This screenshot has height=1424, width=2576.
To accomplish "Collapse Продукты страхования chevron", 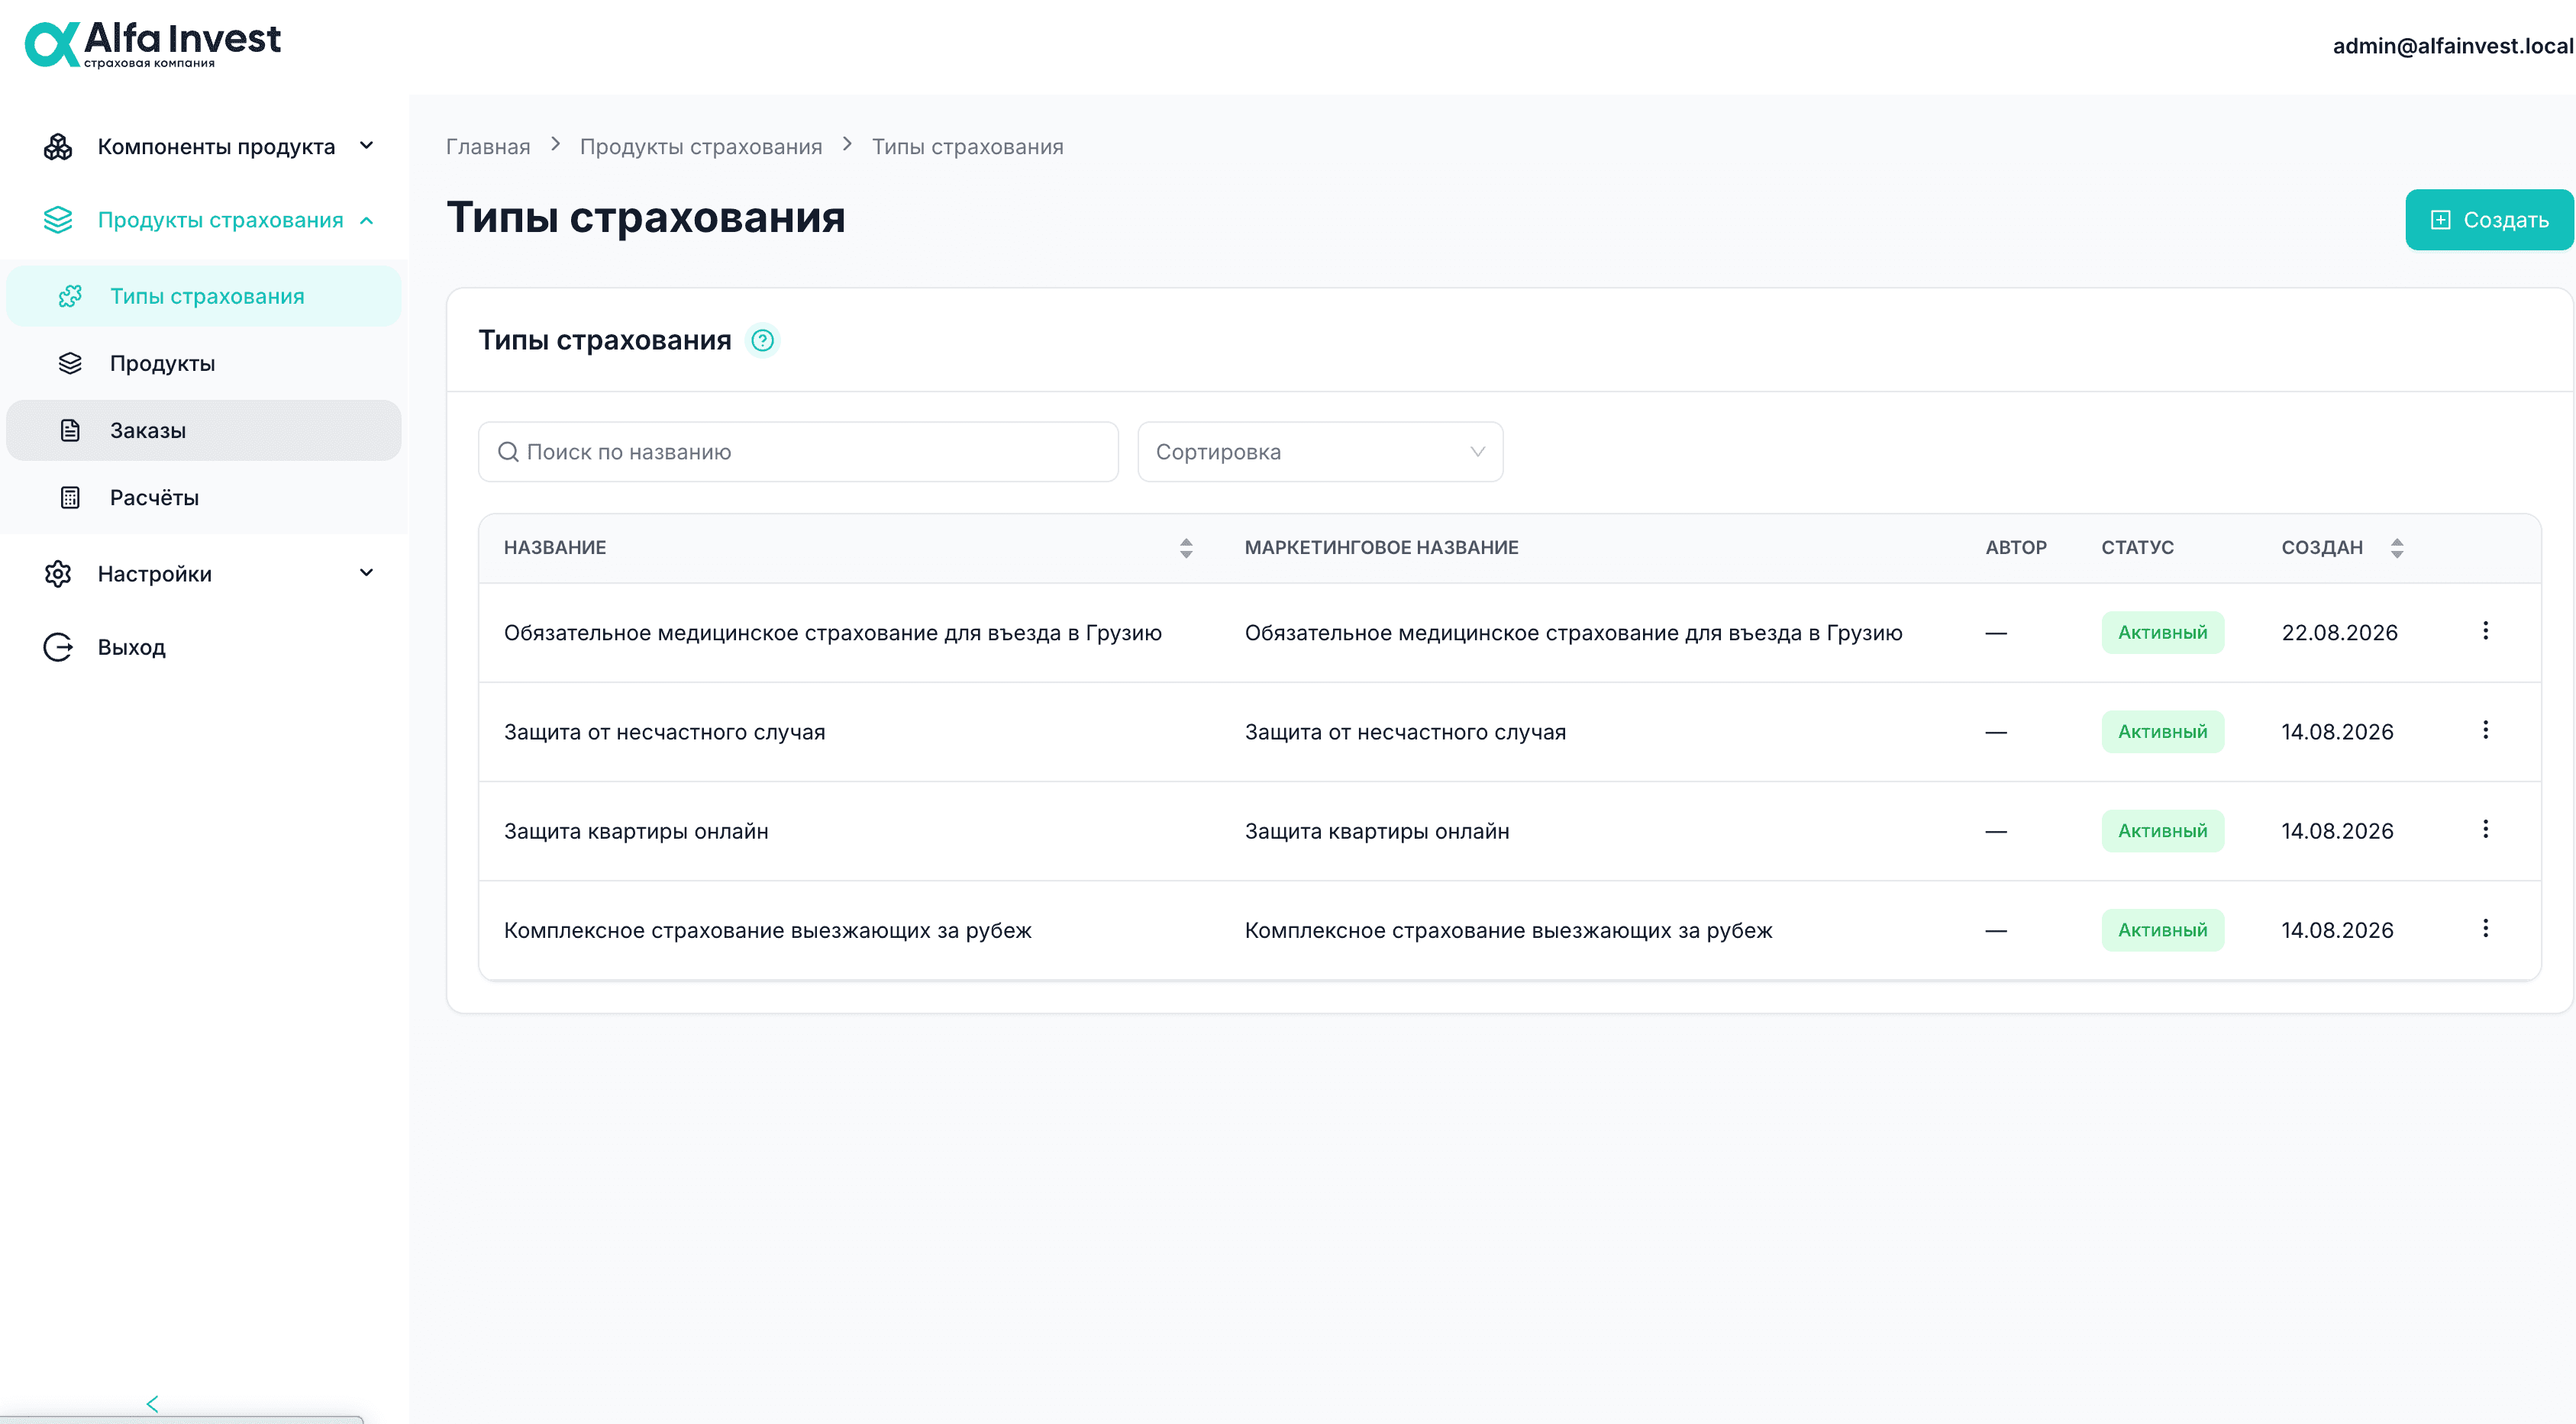I will tap(366, 220).
